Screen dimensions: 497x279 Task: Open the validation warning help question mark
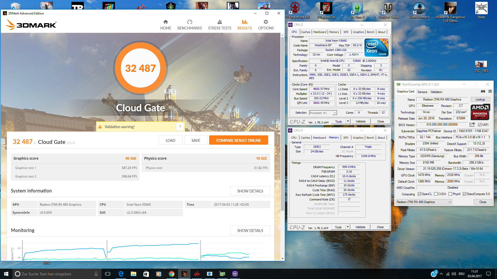click(180, 127)
